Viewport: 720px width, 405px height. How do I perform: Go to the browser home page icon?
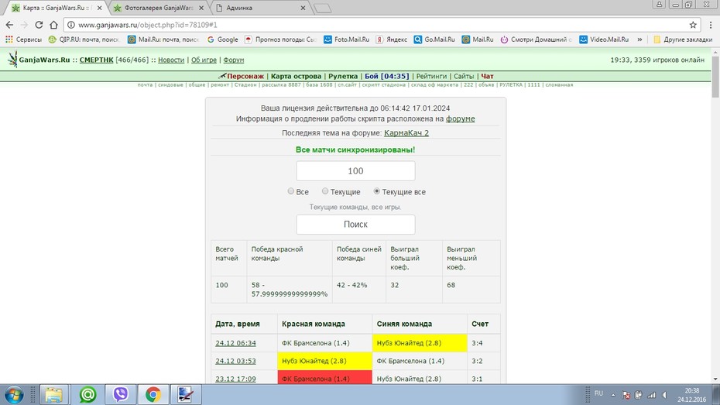[x=53, y=25]
